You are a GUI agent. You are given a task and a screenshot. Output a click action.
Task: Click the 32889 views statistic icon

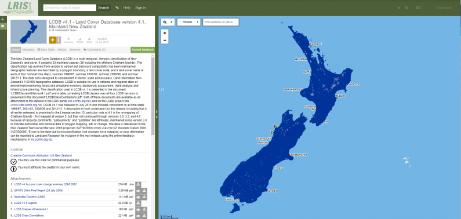[x=79, y=38]
